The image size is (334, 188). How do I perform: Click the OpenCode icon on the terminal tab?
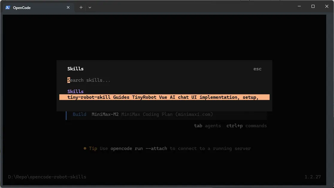click(7, 7)
